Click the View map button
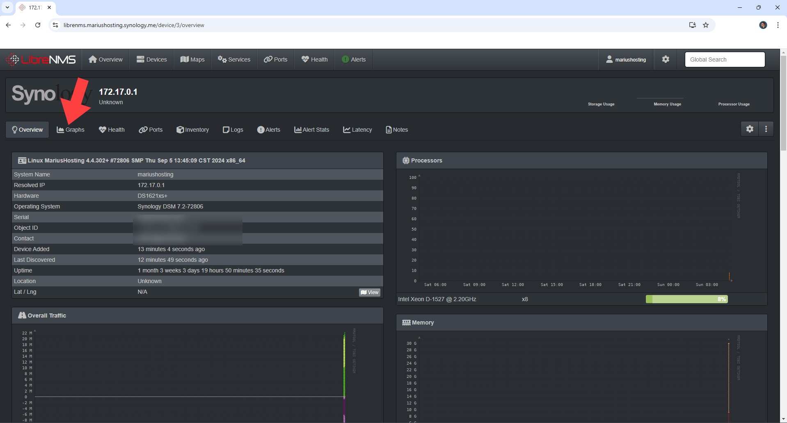 point(370,293)
